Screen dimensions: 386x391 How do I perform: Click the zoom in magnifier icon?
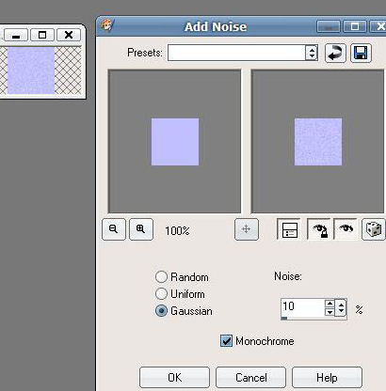tap(141, 229)
